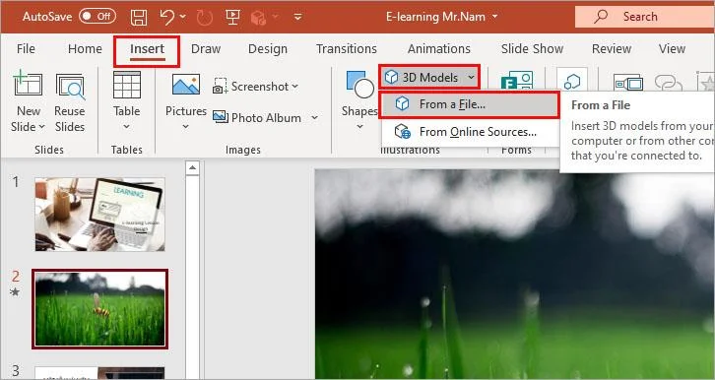The height and width of the screenshot is (380, 715).
Task: Open the File tab
Action: coord(26,49)
